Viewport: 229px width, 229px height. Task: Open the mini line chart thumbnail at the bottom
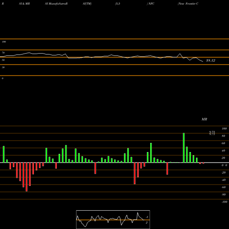tap(113, 219)
